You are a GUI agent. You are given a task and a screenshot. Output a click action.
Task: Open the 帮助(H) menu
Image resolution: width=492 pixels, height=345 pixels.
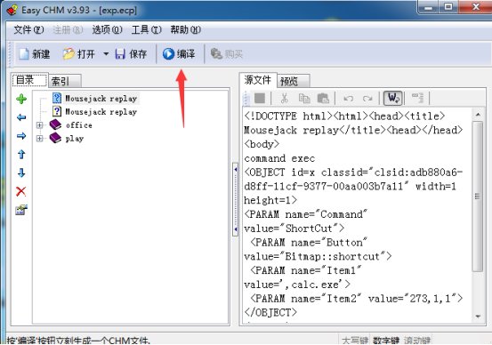click(185, 30)
